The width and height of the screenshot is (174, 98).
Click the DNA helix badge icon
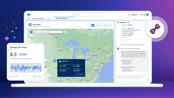[x=155, y=29]
